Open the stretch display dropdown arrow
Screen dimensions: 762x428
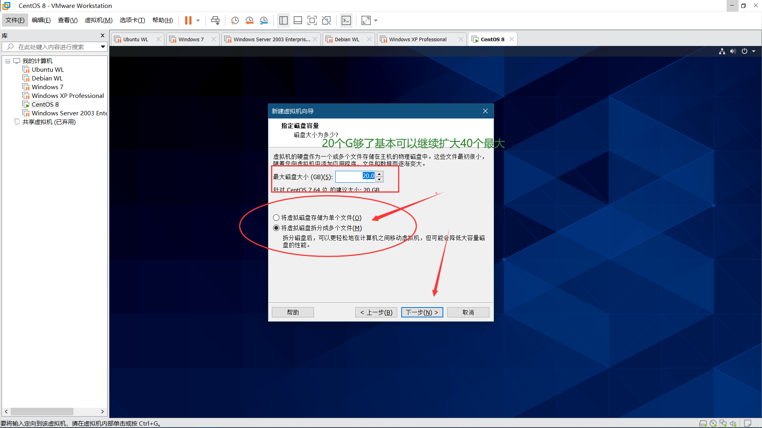click(x=376, y=20)
